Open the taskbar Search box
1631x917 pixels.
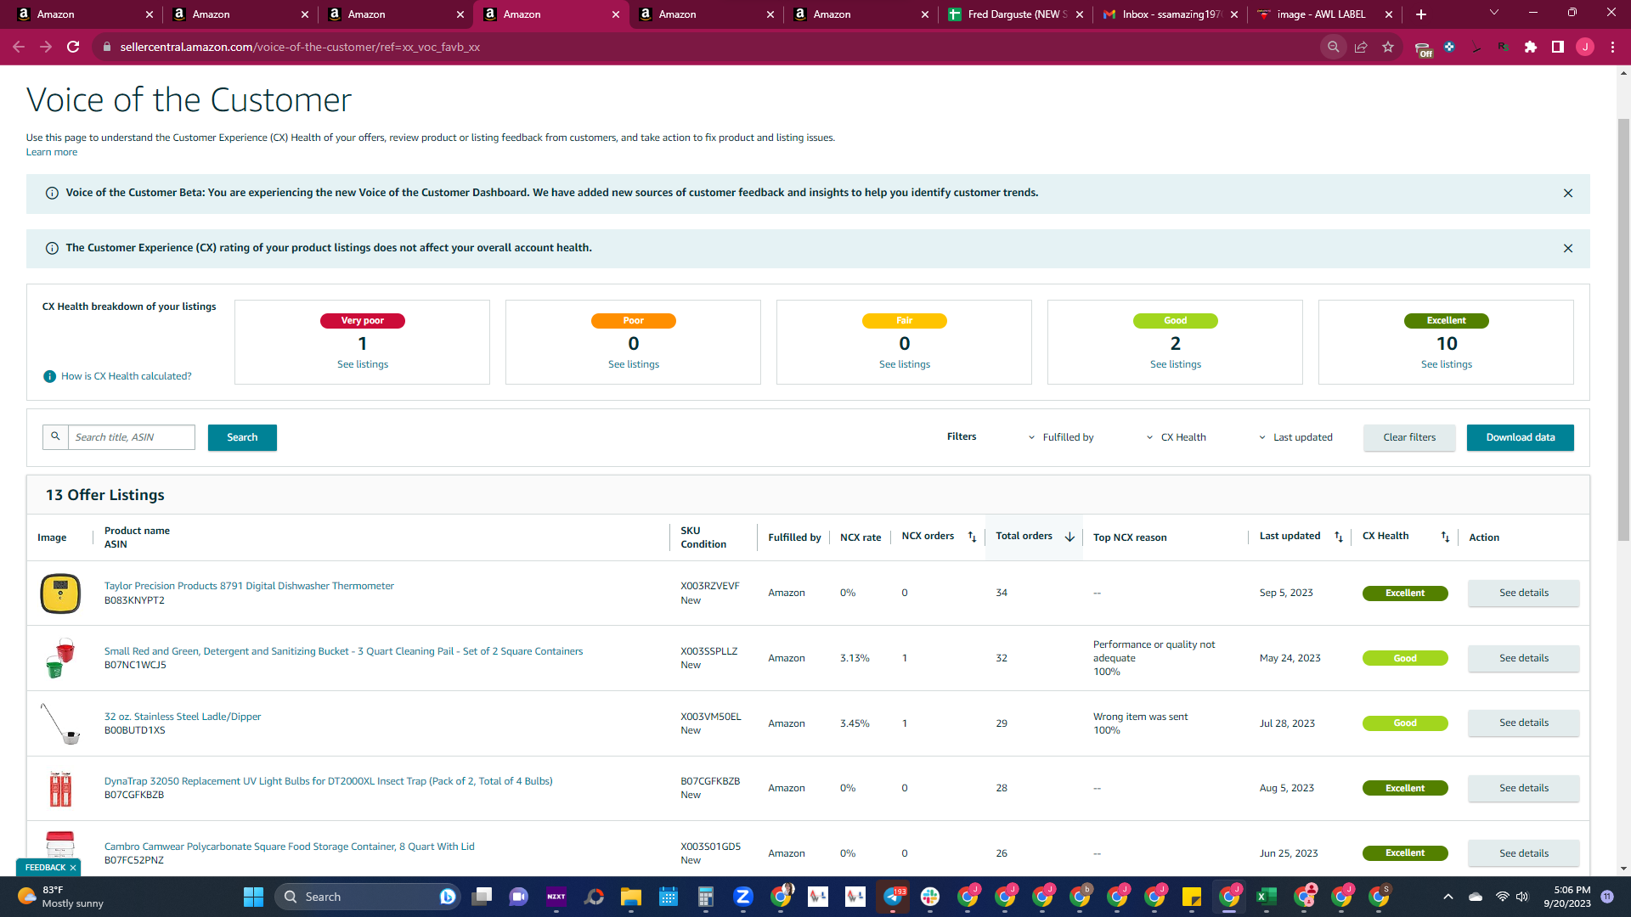tap(367, 897)
